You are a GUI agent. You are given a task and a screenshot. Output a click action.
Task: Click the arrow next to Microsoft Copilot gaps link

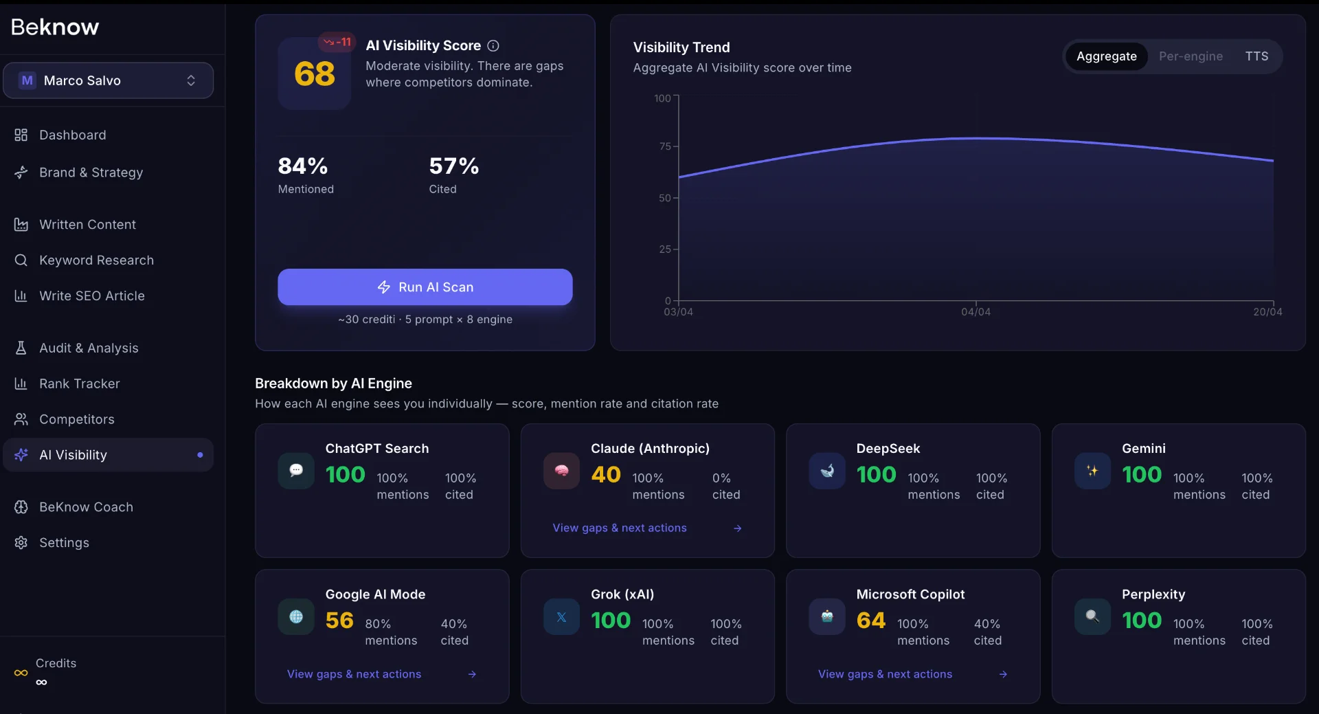pos(1003,674)
